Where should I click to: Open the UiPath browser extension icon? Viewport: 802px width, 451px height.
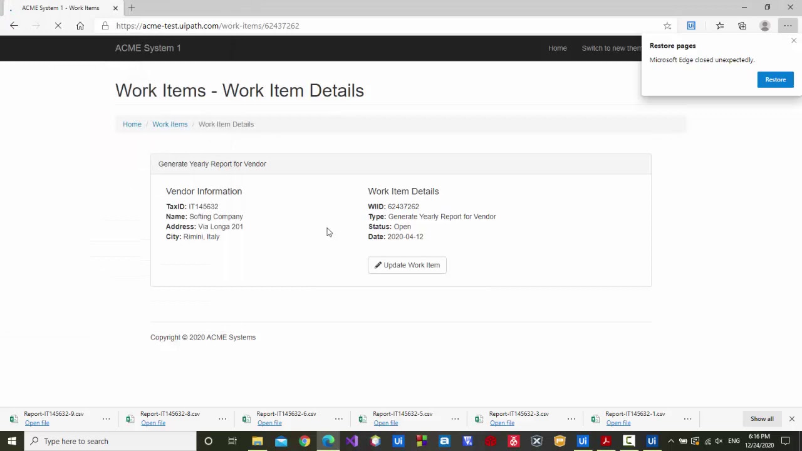point(691,26)
